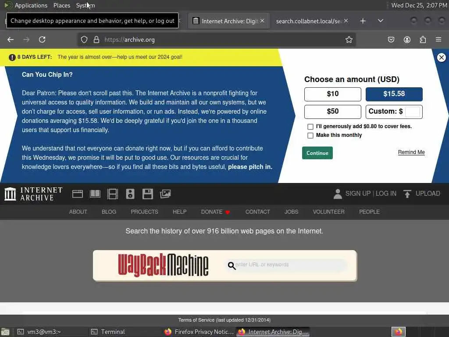Select the $15.58 donation amount
The image size is (449, 337).
tap(394, 94)
